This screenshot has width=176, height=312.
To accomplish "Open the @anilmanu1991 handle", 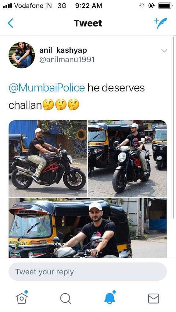I will coord(67,59).
